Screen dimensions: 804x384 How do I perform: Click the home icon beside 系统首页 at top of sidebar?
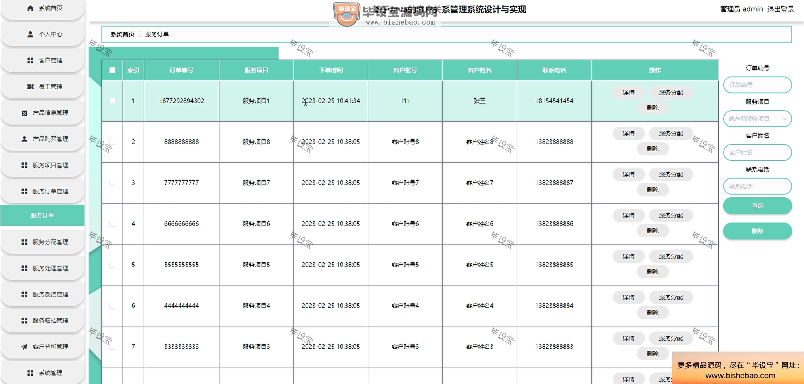30,8
